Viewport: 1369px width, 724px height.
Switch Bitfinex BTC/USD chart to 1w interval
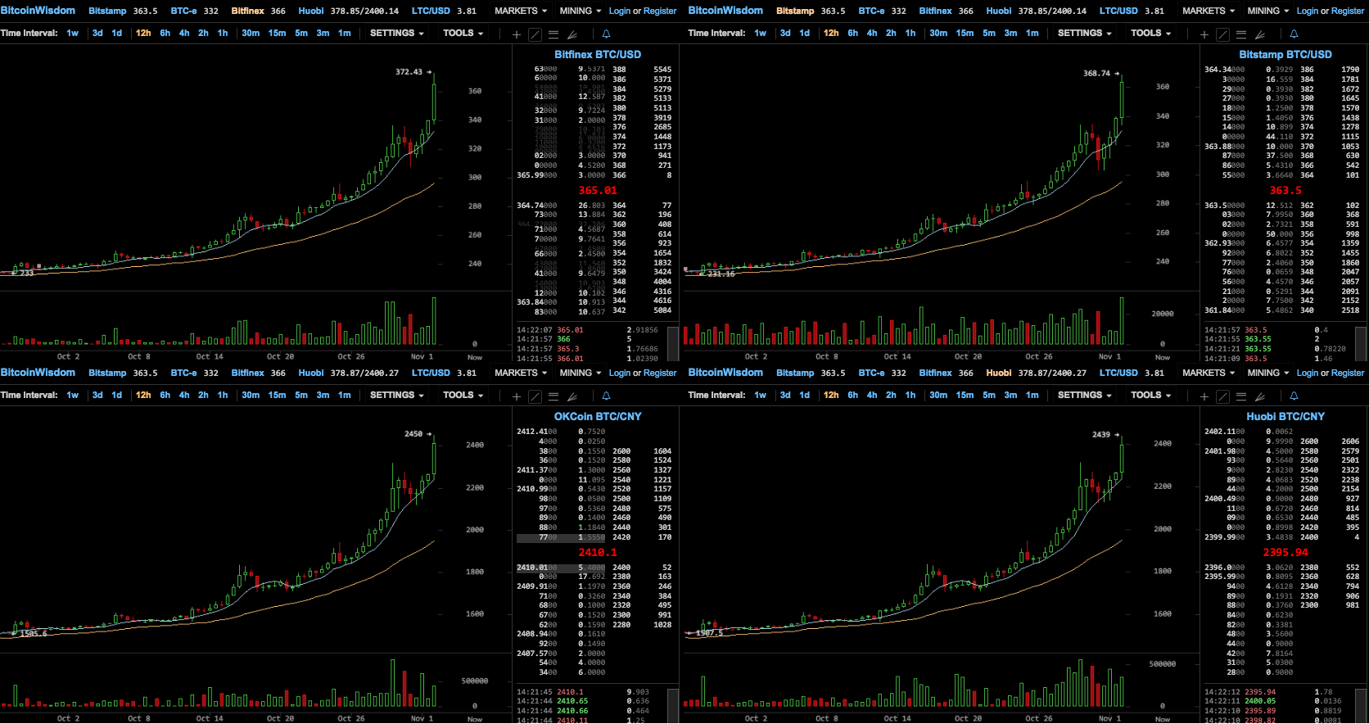coord(73,34)
